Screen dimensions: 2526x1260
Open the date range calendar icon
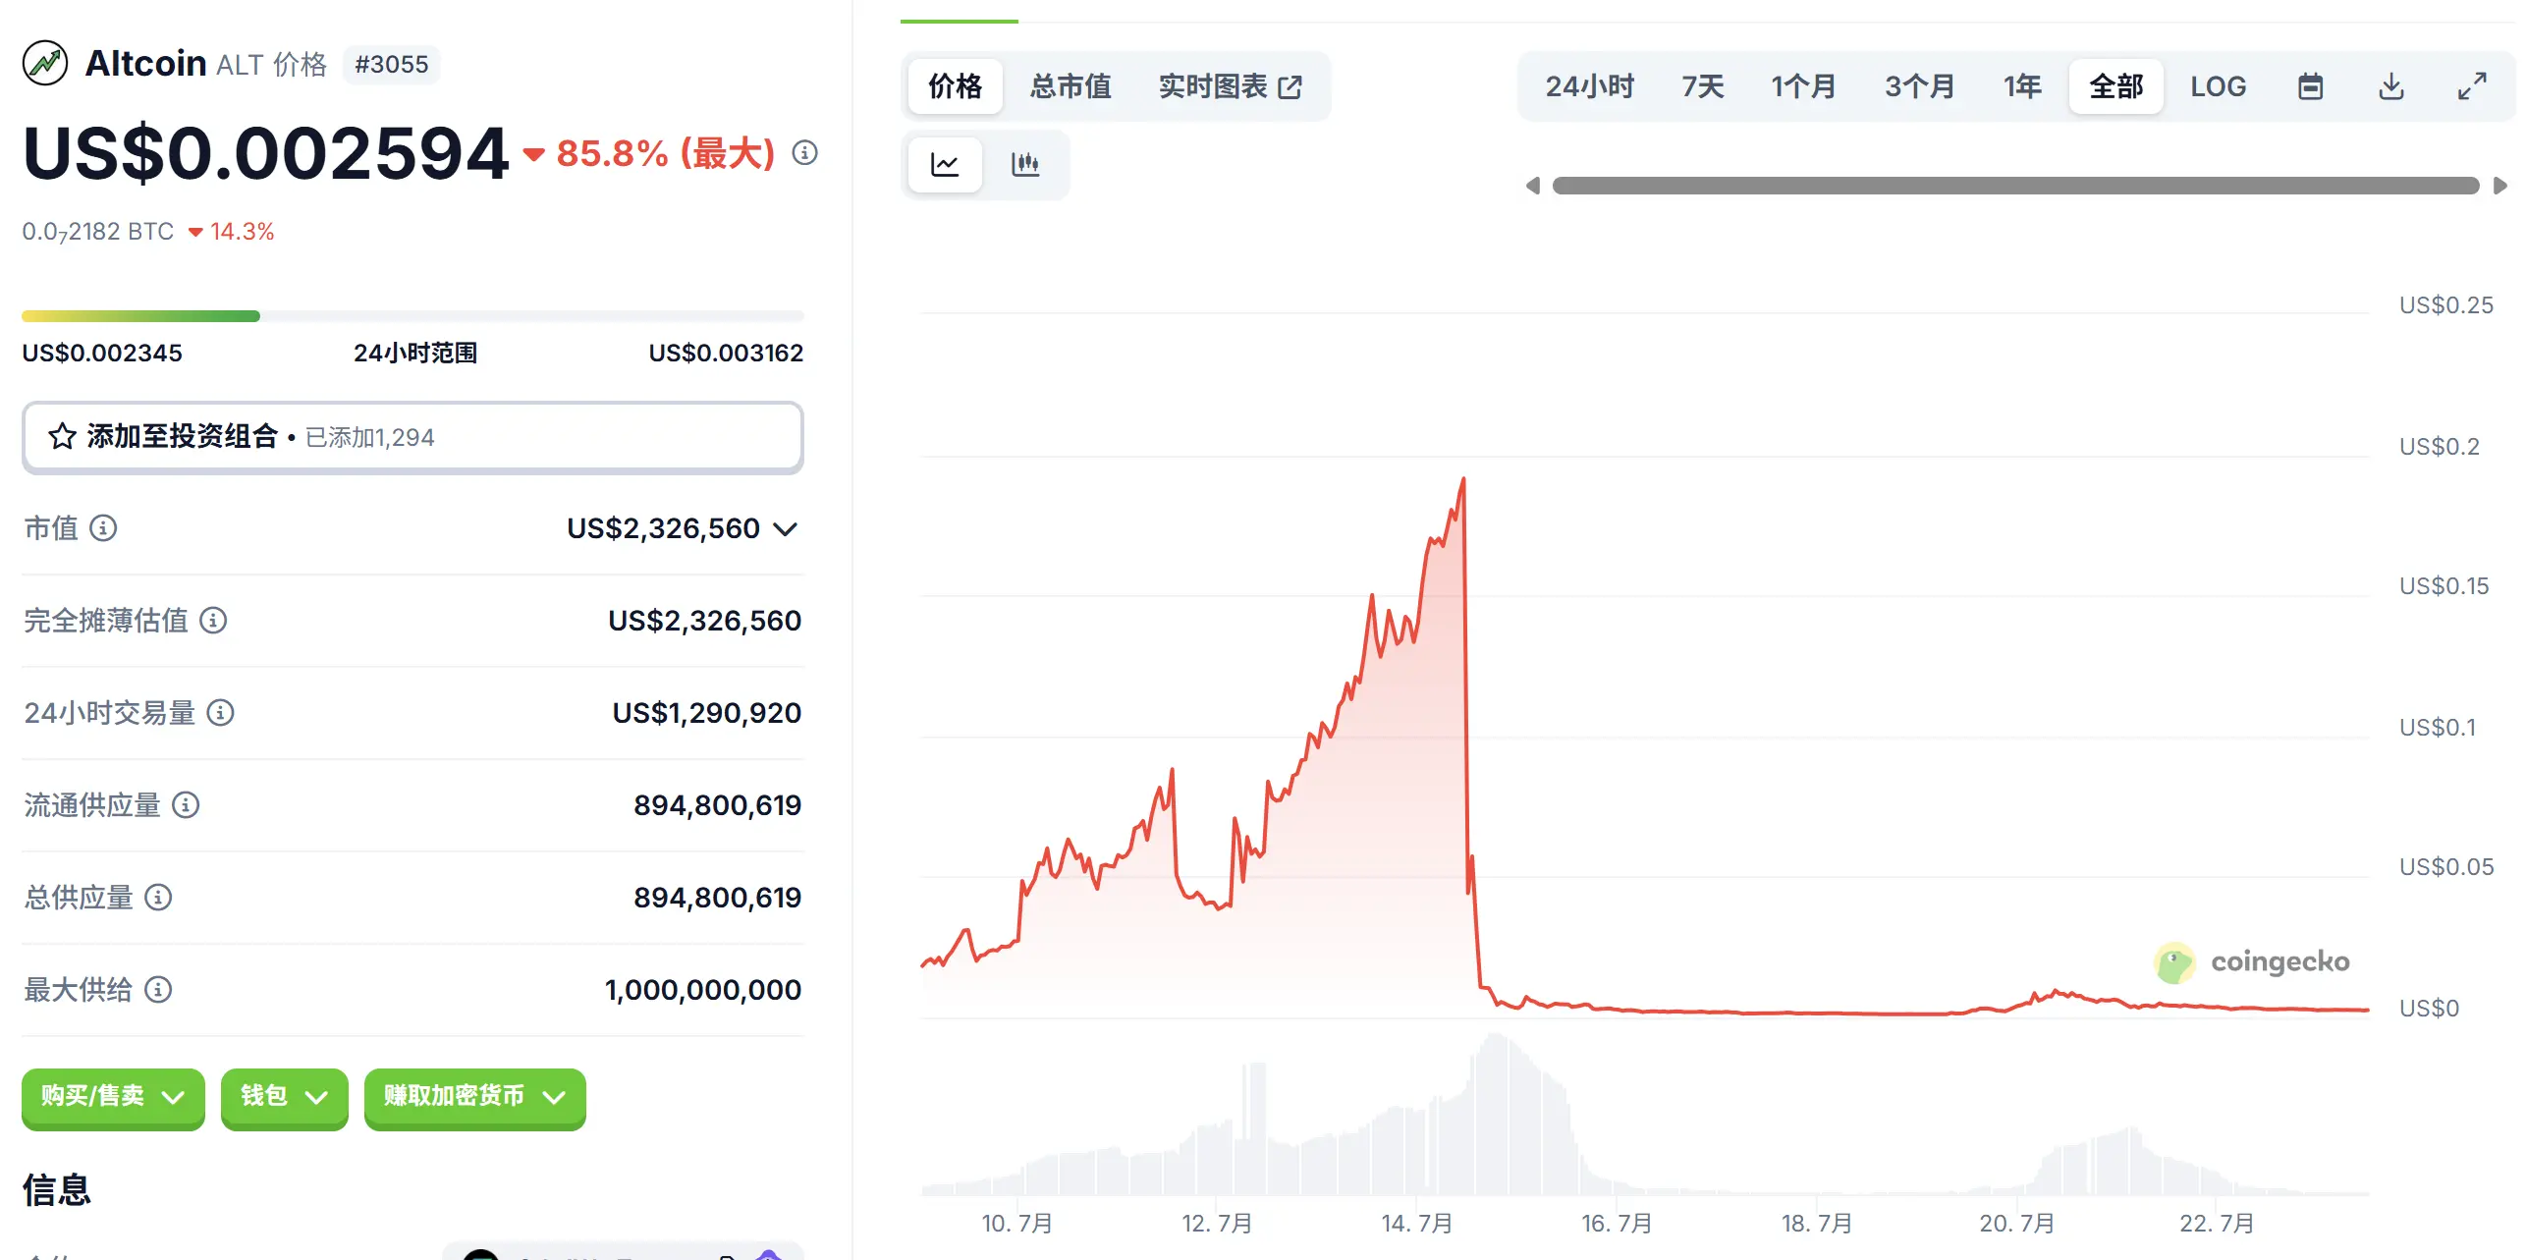point(2311,86)
